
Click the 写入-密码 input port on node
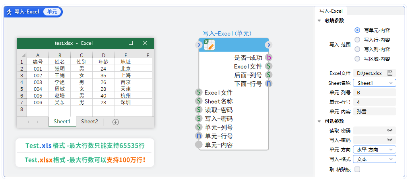[199, 119]
